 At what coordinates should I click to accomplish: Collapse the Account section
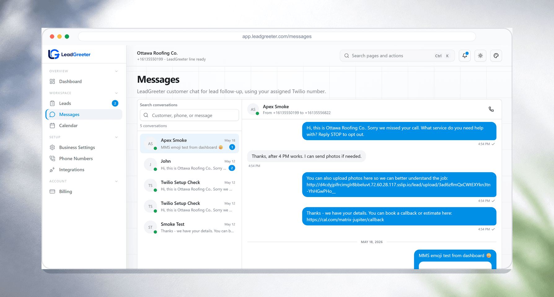point(117,181)
